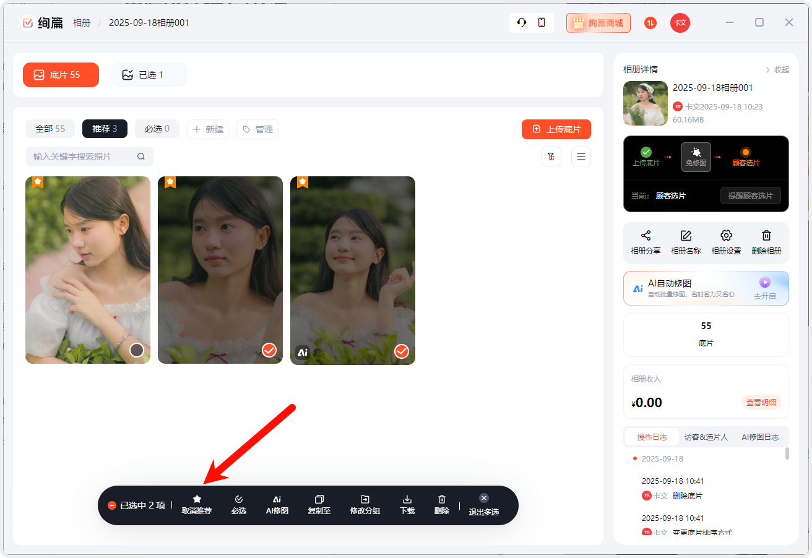
Task: Click the 取消推荐 star icon
Action: point(197,499)
